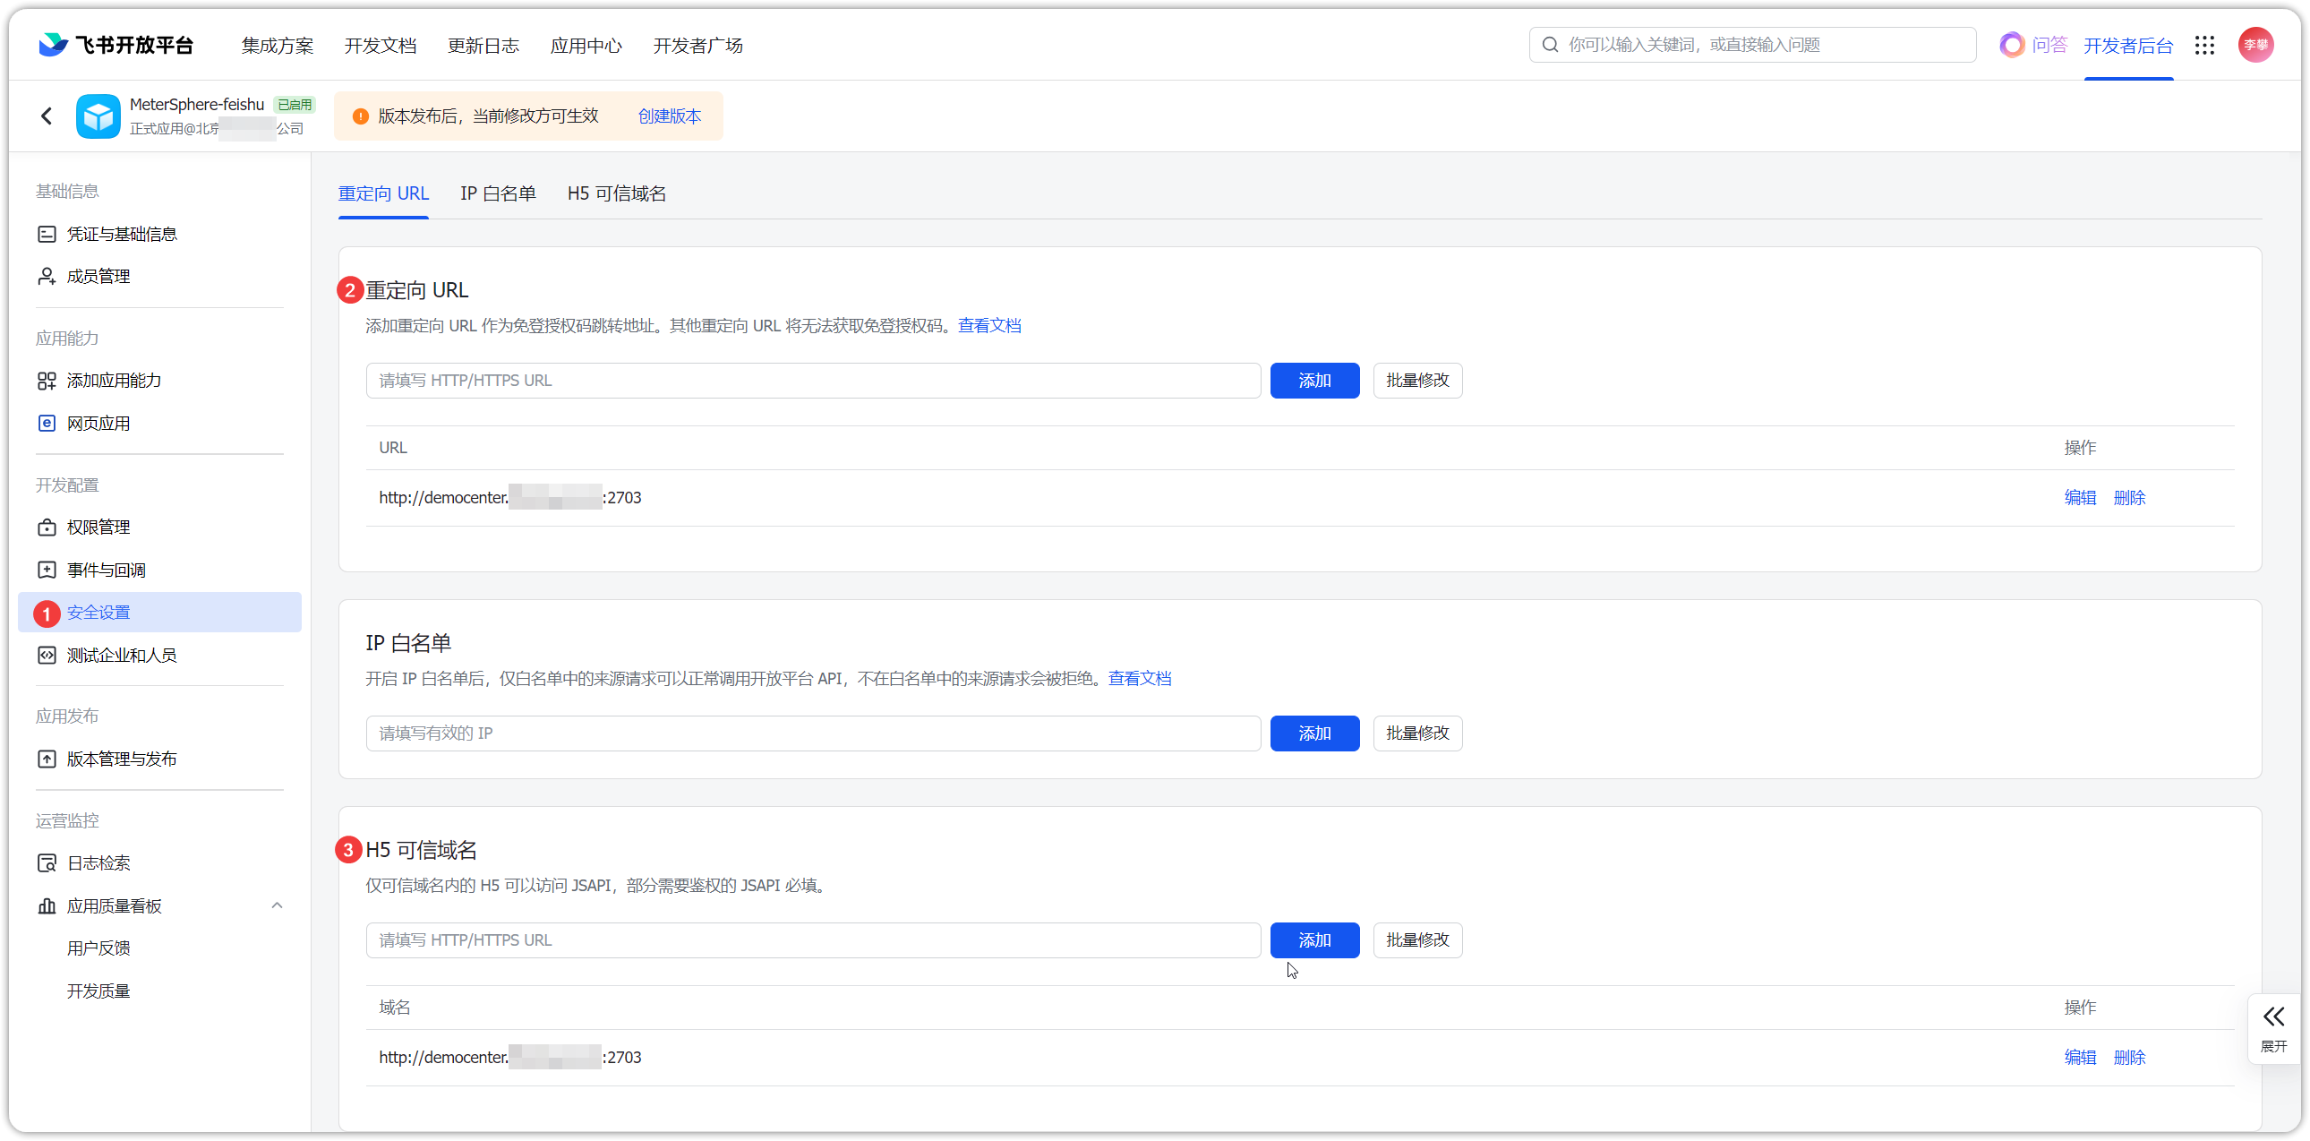Viewport: 2310px width, 1141px height.
Task: Click 批量修改 in the IP 白名单 section
Action: pyautogui.click(x=1416, y=733)
